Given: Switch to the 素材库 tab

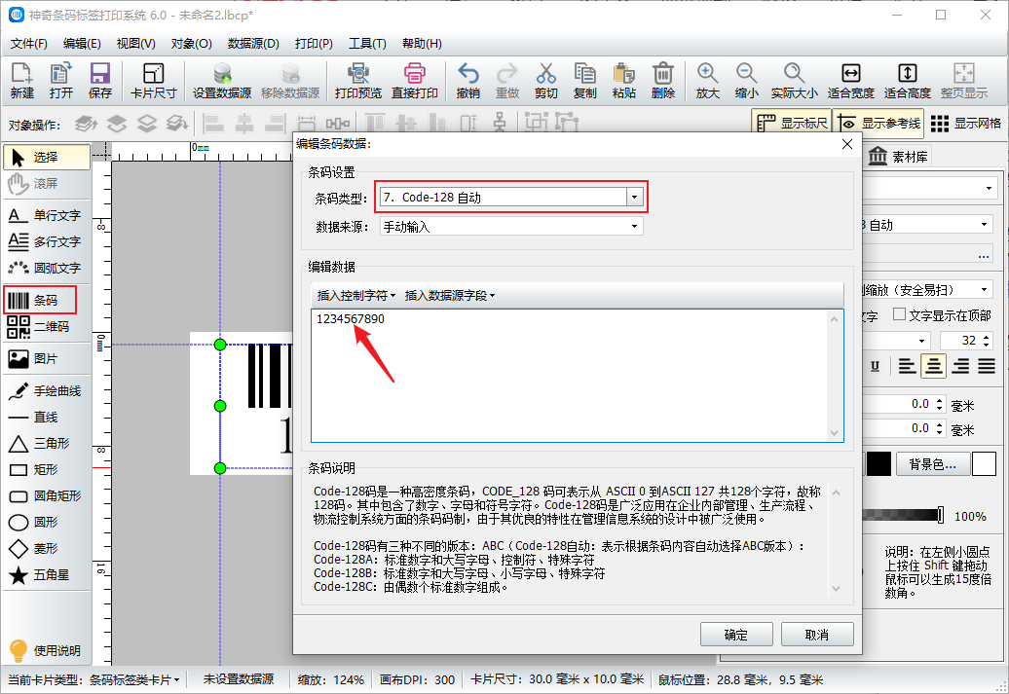Looking at the screenshot, I should pos(898,157).
